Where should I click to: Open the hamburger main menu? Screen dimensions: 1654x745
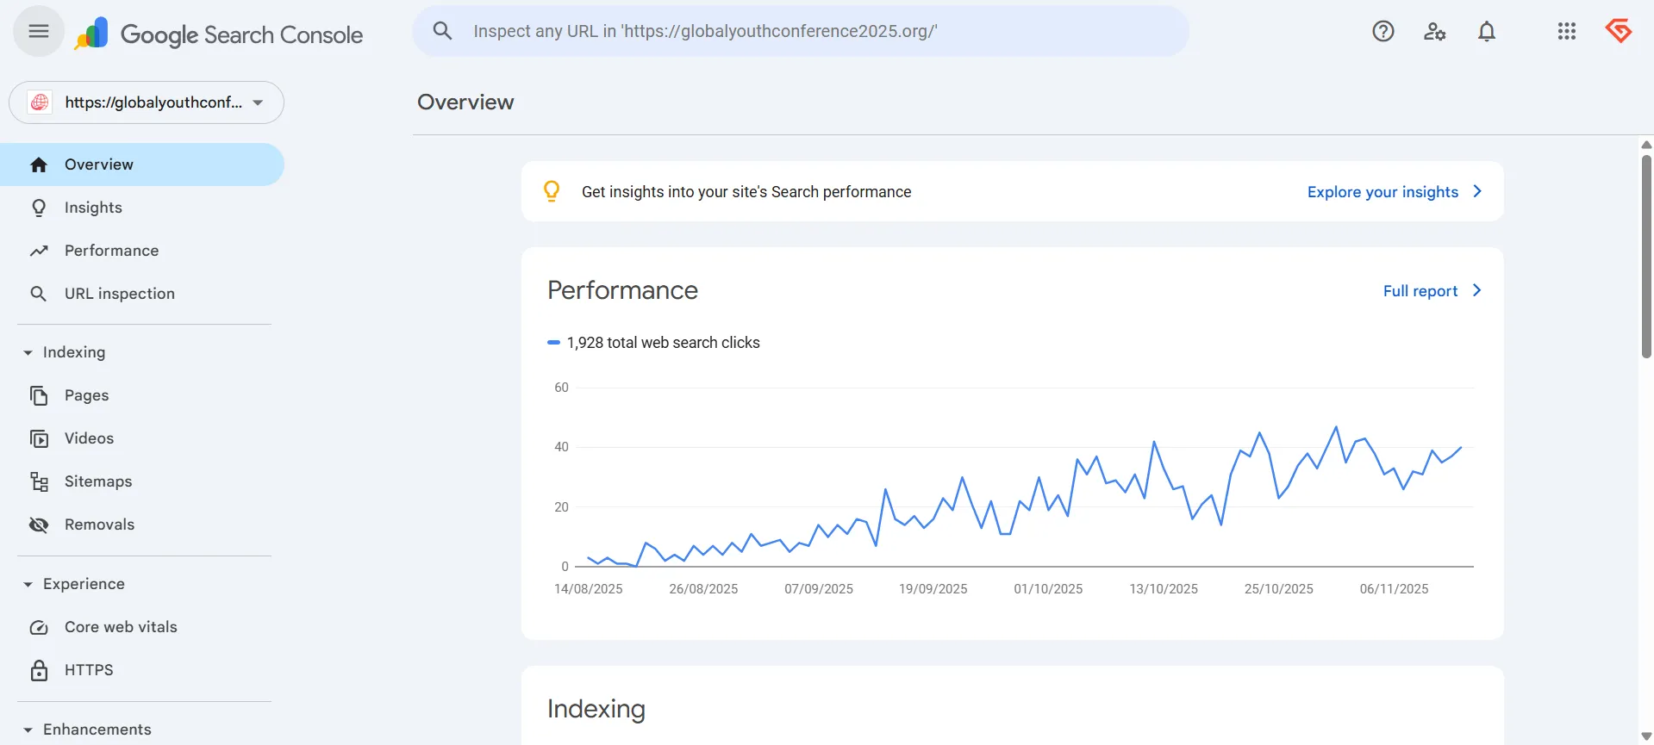coord(39,32)
